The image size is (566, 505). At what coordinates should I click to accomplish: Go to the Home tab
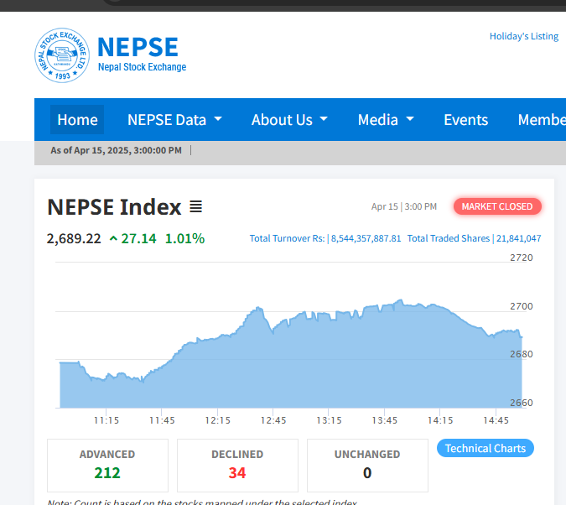[x=77, y=120]
